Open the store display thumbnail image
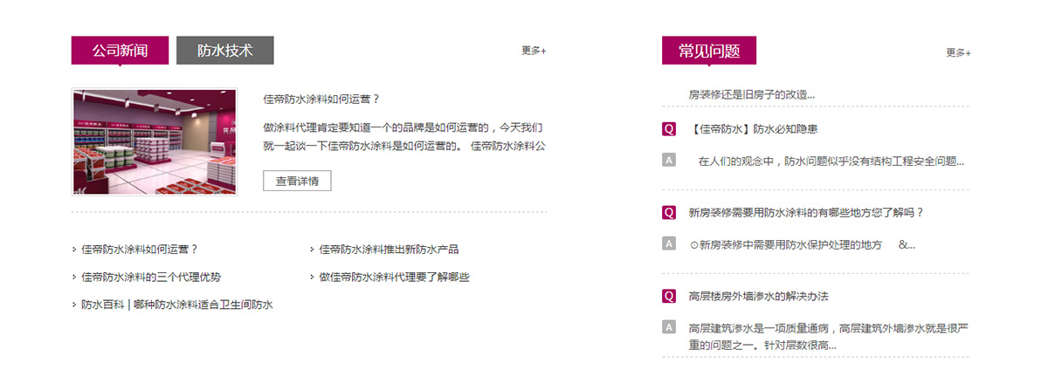This screenshot has width=1048, height=391. click(x=155, y=141)
